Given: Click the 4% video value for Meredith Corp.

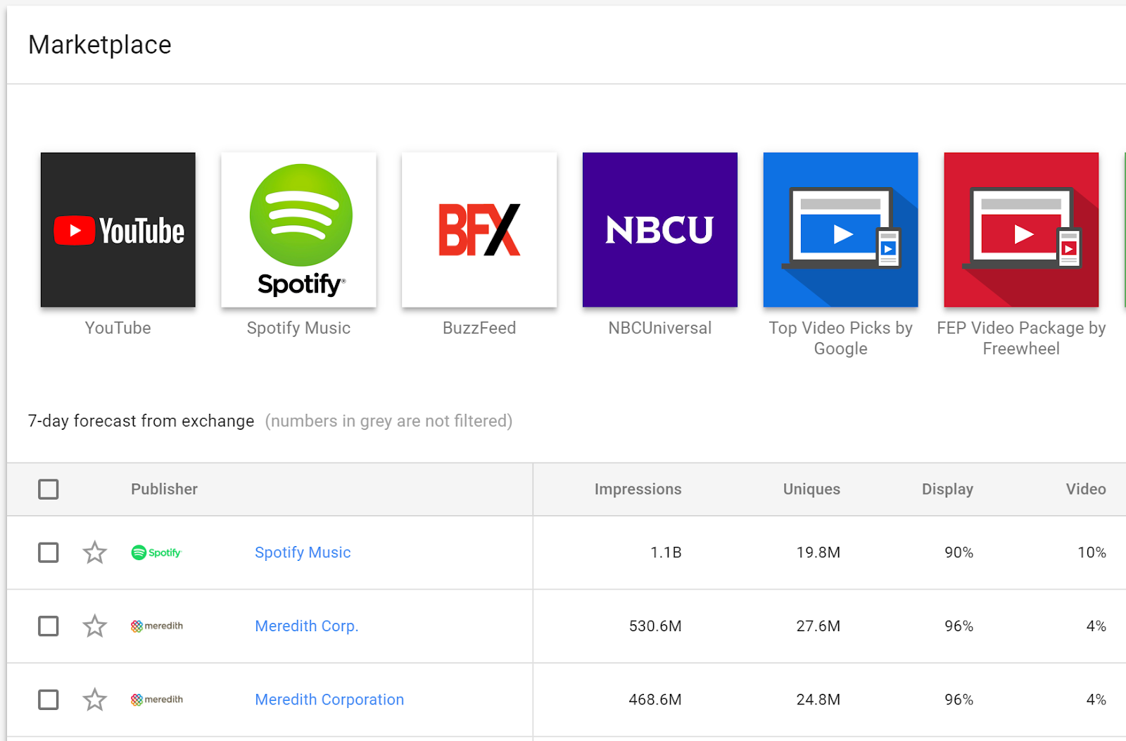Looking at the screenshot, I should [1096, 626].
